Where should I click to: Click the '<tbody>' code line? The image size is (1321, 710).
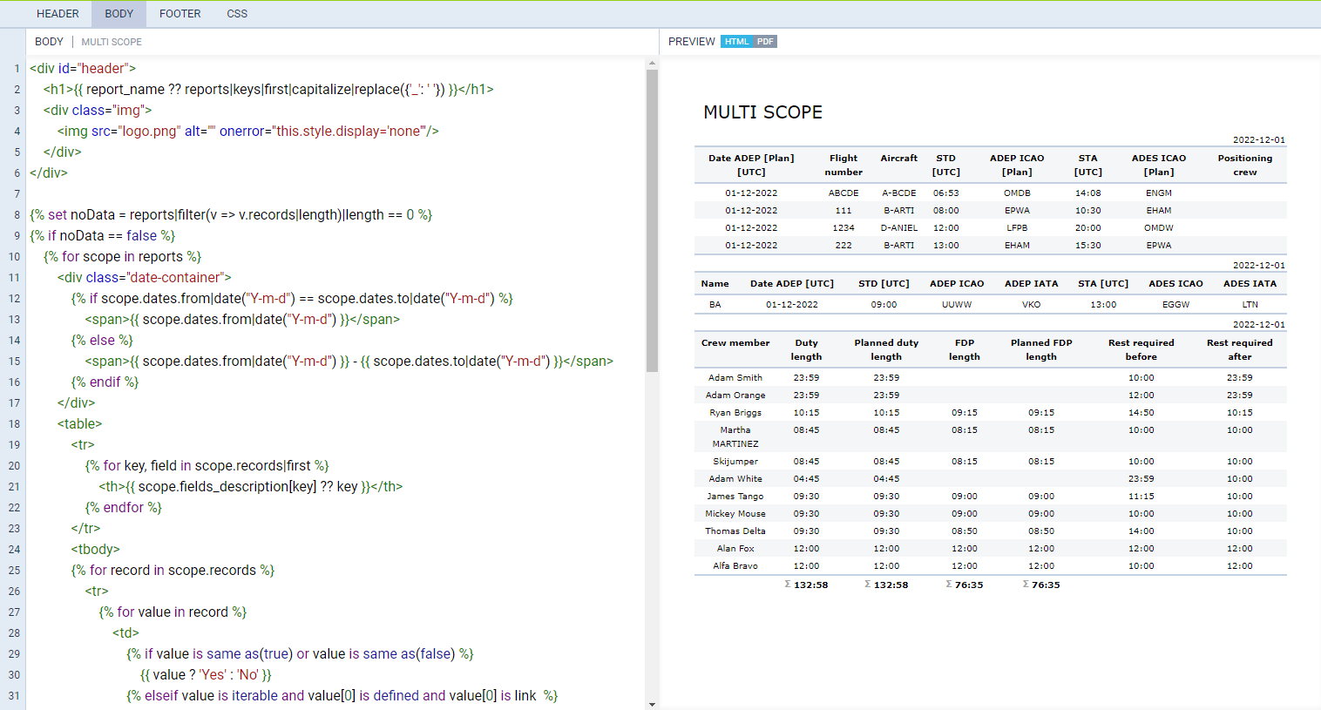(x=96, y=549)
